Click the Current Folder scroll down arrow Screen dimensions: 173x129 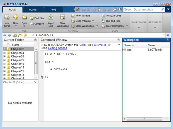[x=36, y=77]
